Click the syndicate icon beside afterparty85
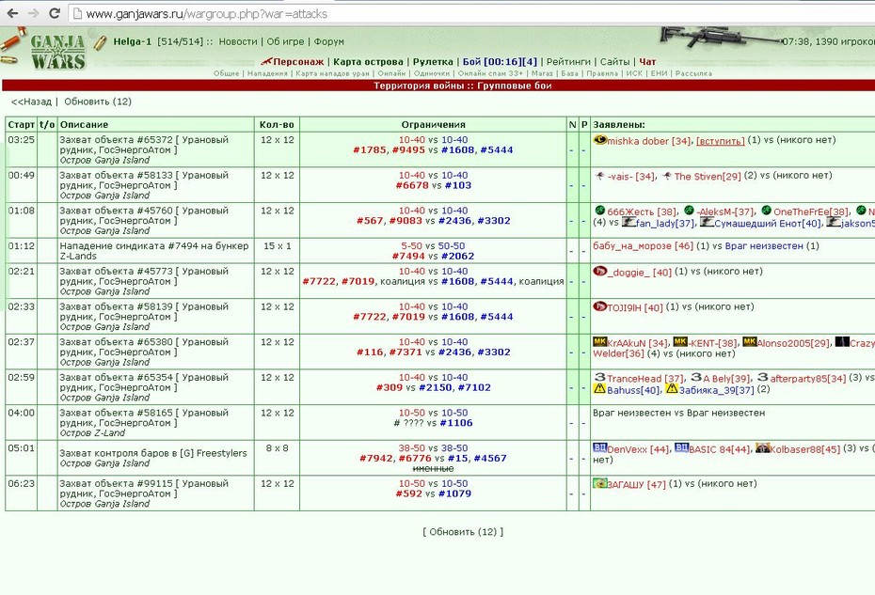 (x=763, y=378)
